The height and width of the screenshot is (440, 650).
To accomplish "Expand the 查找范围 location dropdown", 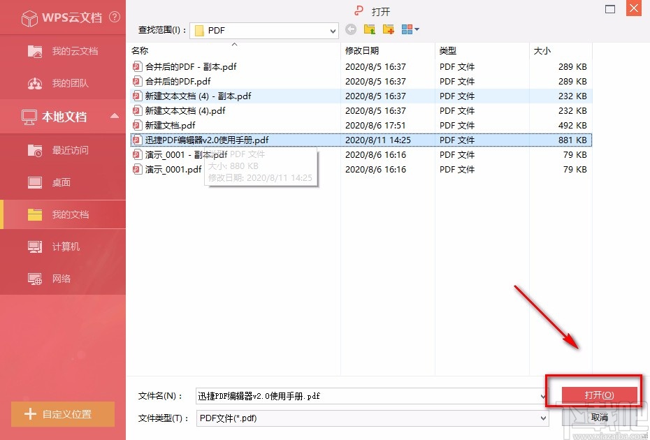I will (x=333, y=30).
